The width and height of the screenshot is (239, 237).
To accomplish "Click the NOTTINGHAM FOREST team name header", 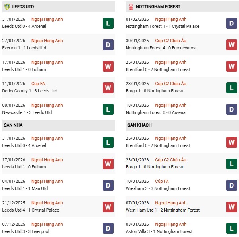I will coord(158,6).
